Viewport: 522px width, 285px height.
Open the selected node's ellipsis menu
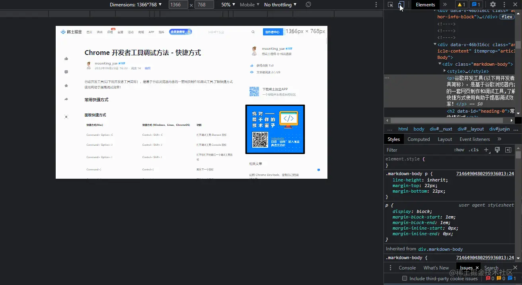pos(387,78)
